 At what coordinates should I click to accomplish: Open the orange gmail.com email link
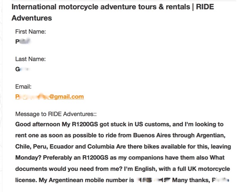click(x=50, y=97)
